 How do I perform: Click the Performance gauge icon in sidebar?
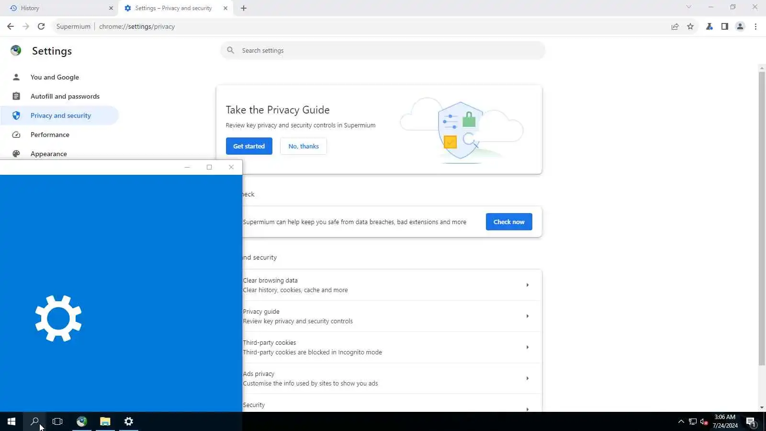click(16, 135)
